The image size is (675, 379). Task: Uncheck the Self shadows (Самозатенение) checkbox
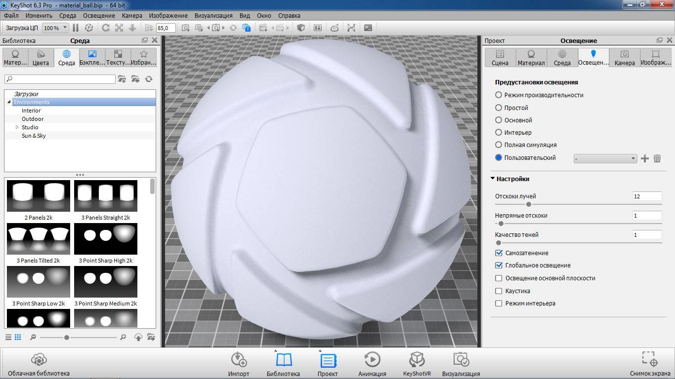click(499, 253)
